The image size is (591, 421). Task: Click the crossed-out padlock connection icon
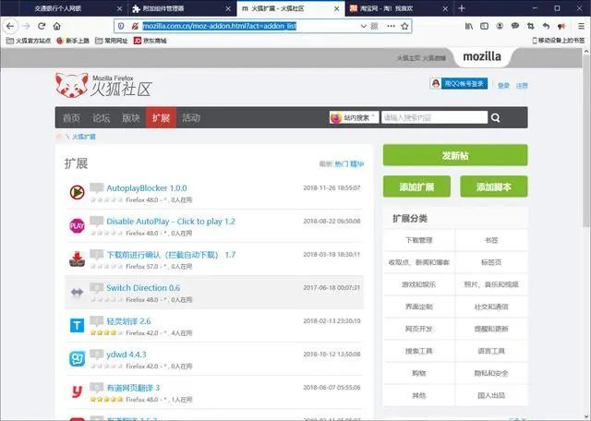point(135,26)
